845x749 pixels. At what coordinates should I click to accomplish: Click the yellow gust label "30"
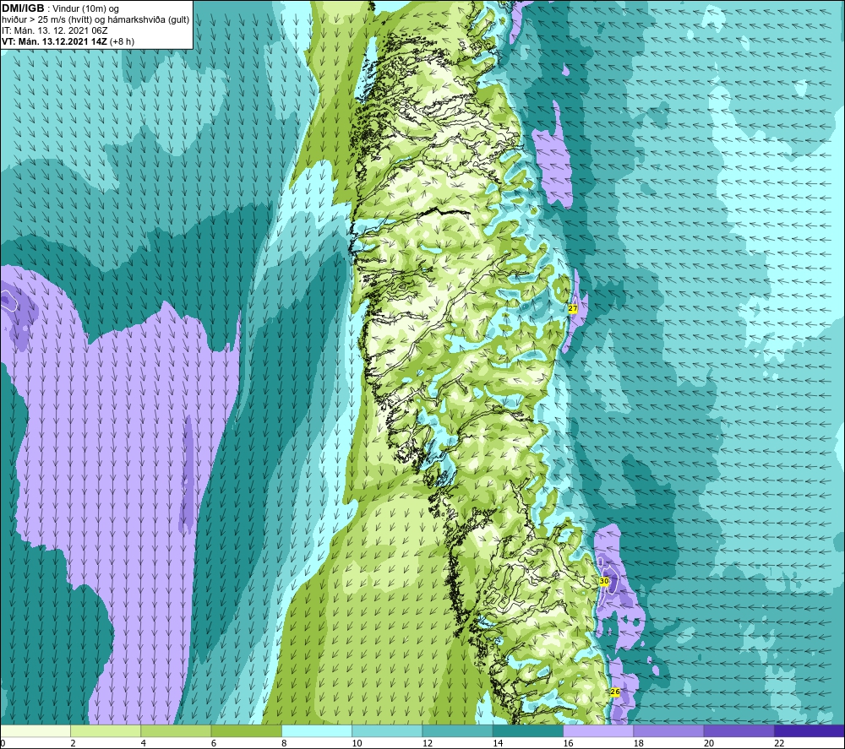604,582
